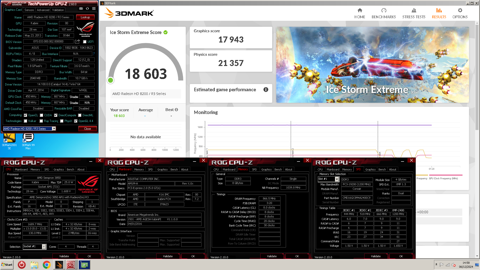The width and height of the screenshot is (480, 270).
Task: Click the volume icon in the system tray
Action: (x=454, y=265)
